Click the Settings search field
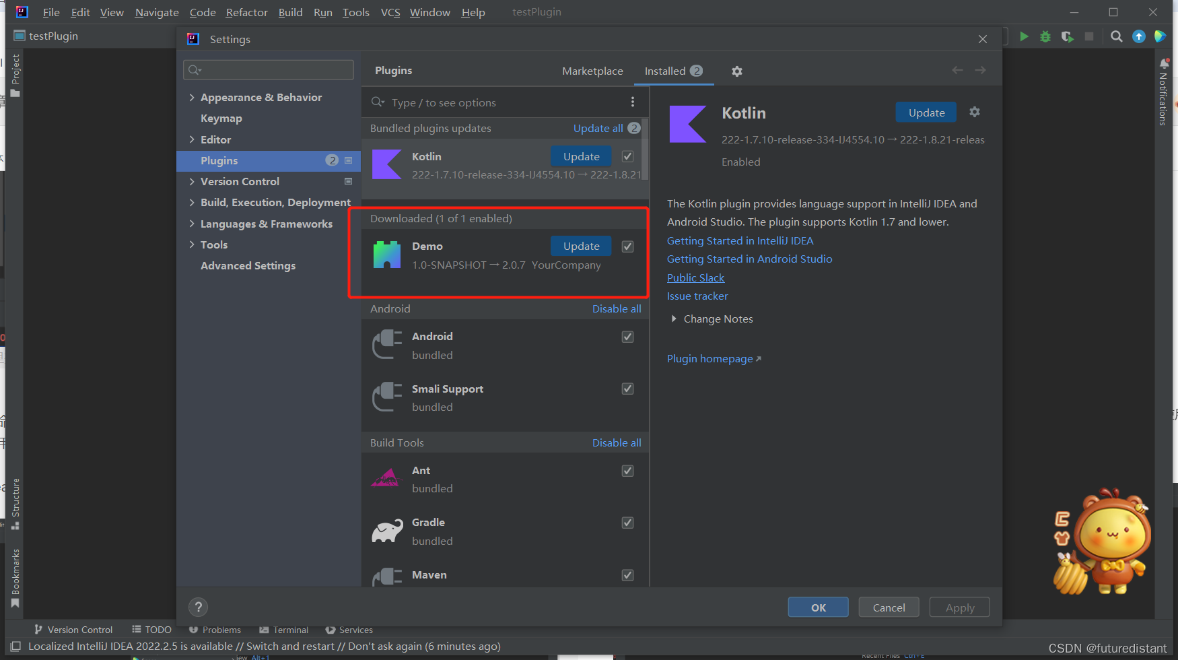The width and height of the screenshot is (1178, 660). coord(269,70)
